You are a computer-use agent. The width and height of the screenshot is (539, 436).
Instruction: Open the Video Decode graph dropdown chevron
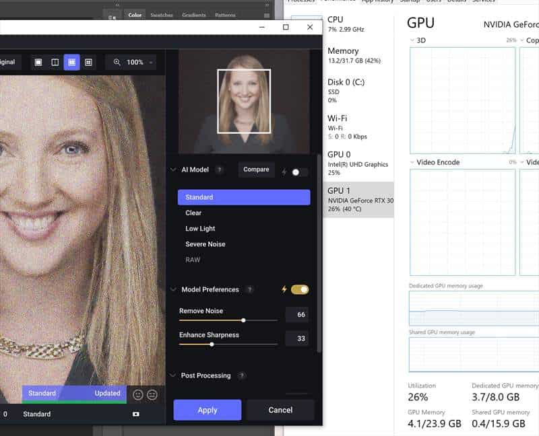point(522,162)
